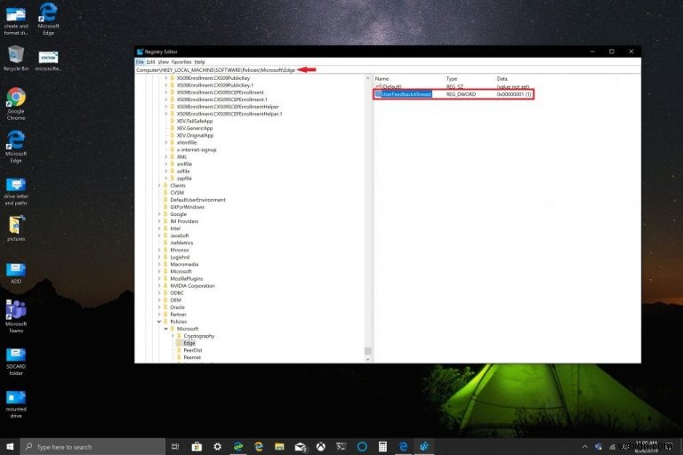Open the Edit menu

point(150,62)
